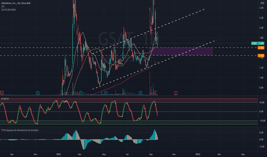This screenshot has width=267, height=157.
Task: Open the earnings marker near Nov 2020
Action: click(x=38, y=93)
